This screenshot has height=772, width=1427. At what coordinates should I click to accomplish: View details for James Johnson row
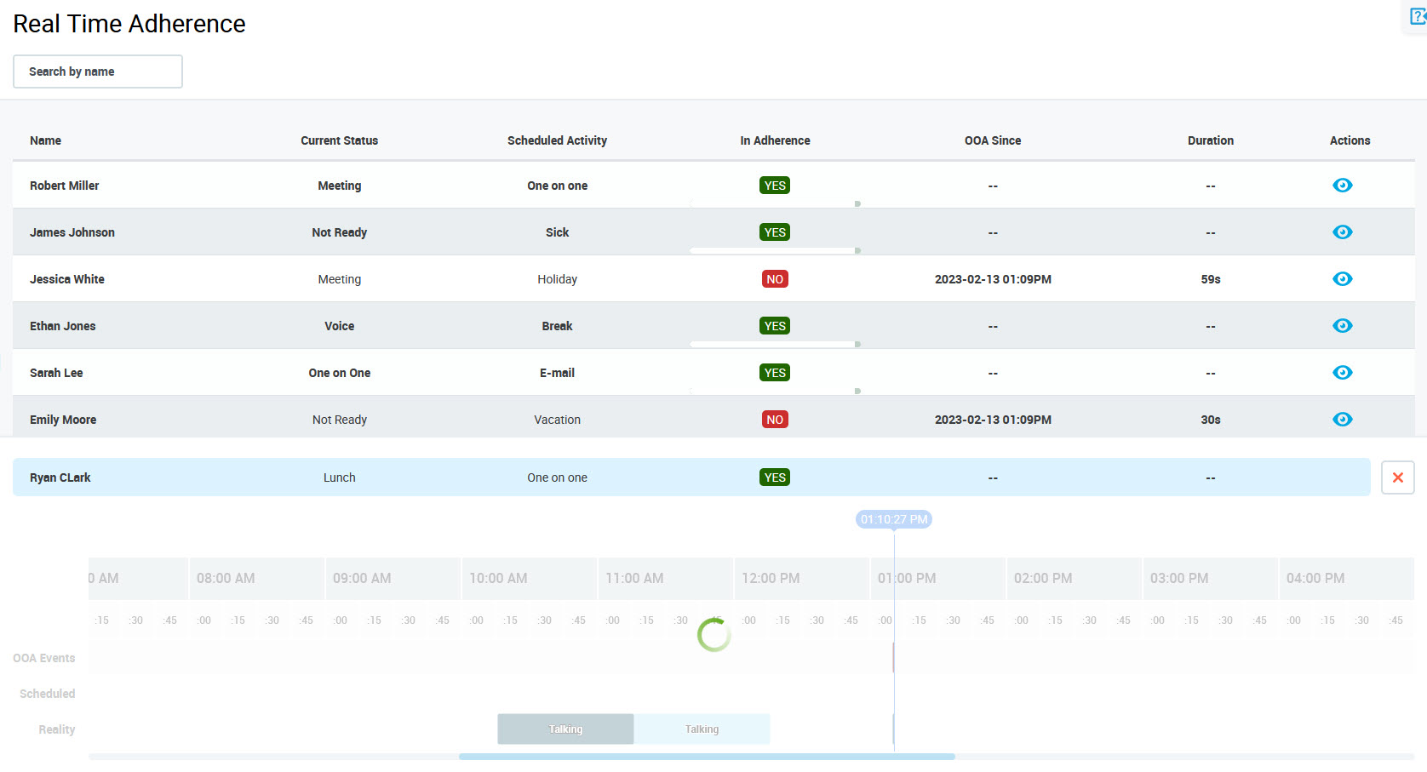coord(1342,232)
